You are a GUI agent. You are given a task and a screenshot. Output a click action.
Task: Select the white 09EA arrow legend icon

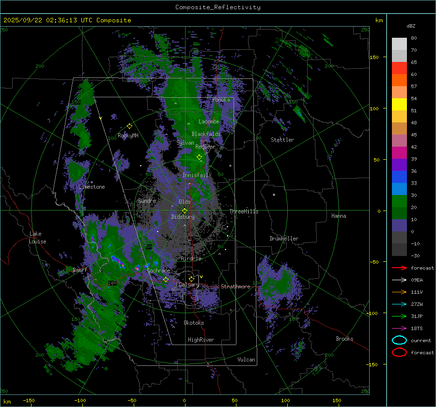pos(399,280)
